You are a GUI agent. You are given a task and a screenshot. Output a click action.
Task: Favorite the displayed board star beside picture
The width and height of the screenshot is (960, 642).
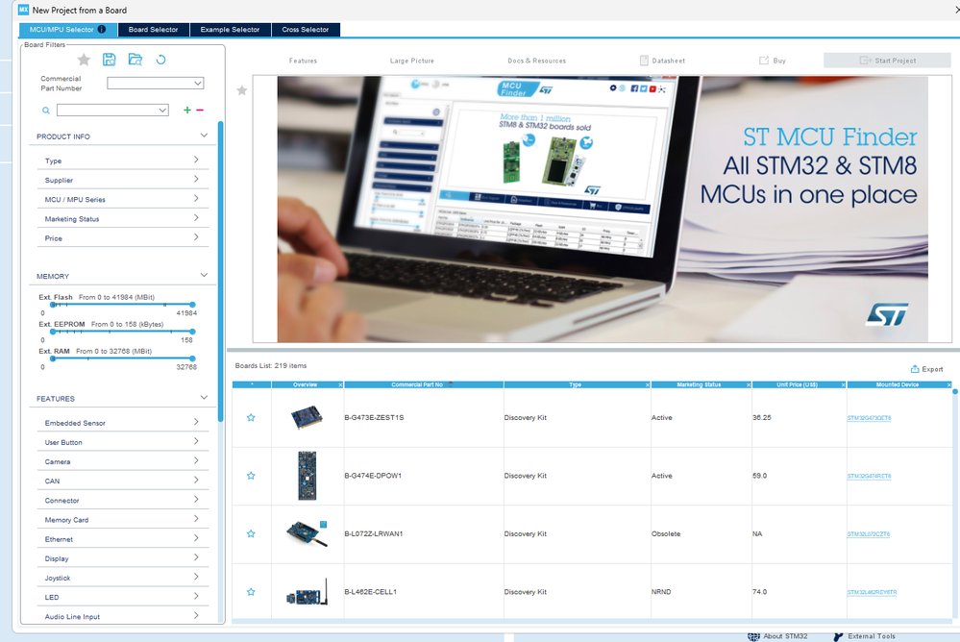(242, 90)
